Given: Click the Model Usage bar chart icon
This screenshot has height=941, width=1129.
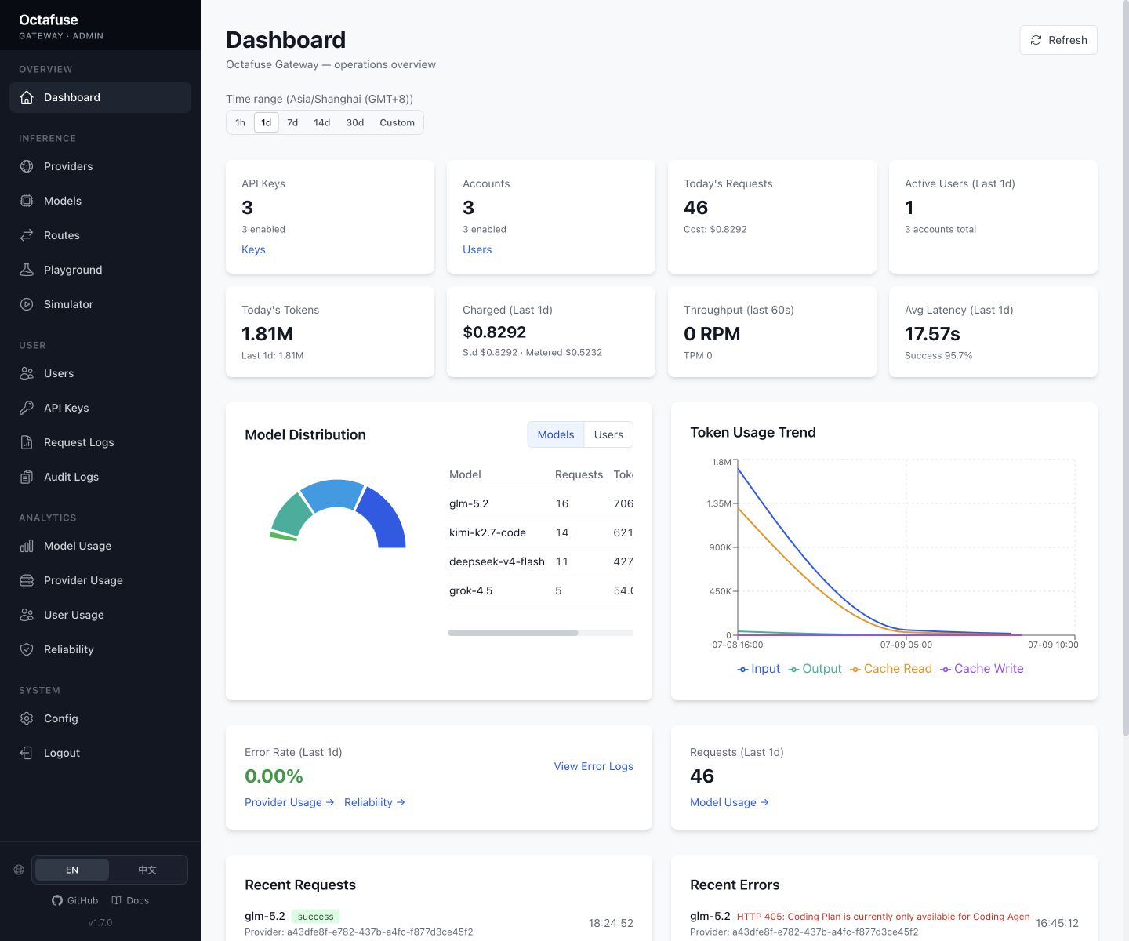Looking at the screenshot, I should (x=27, y=546).
